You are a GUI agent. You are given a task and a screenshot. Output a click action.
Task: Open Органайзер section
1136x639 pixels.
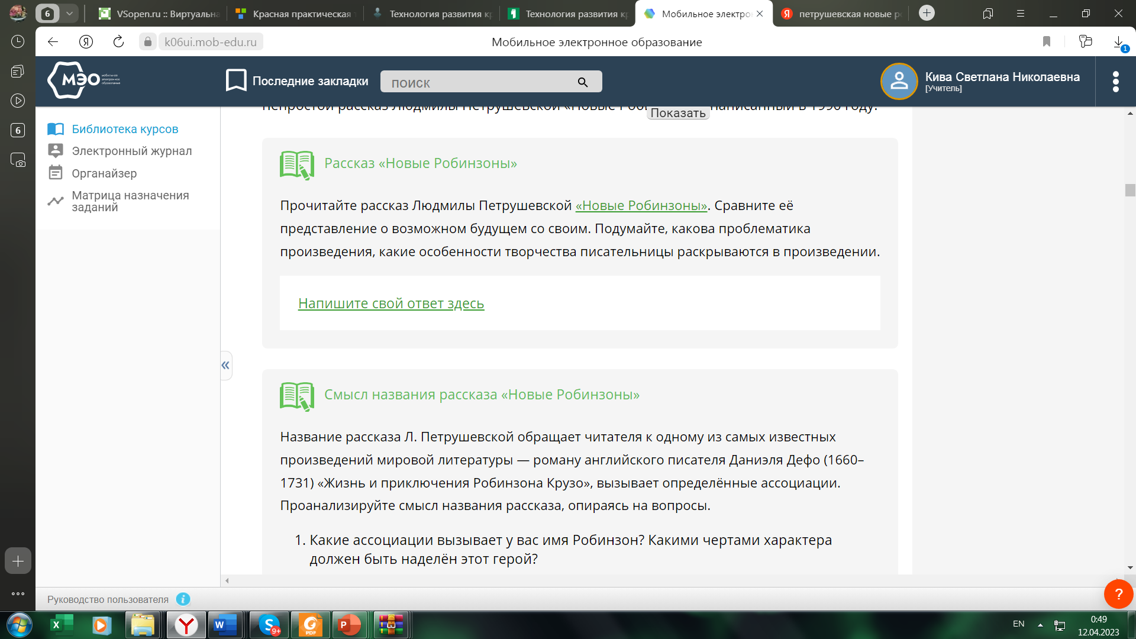pyautogui.click(x=104, y=173)
